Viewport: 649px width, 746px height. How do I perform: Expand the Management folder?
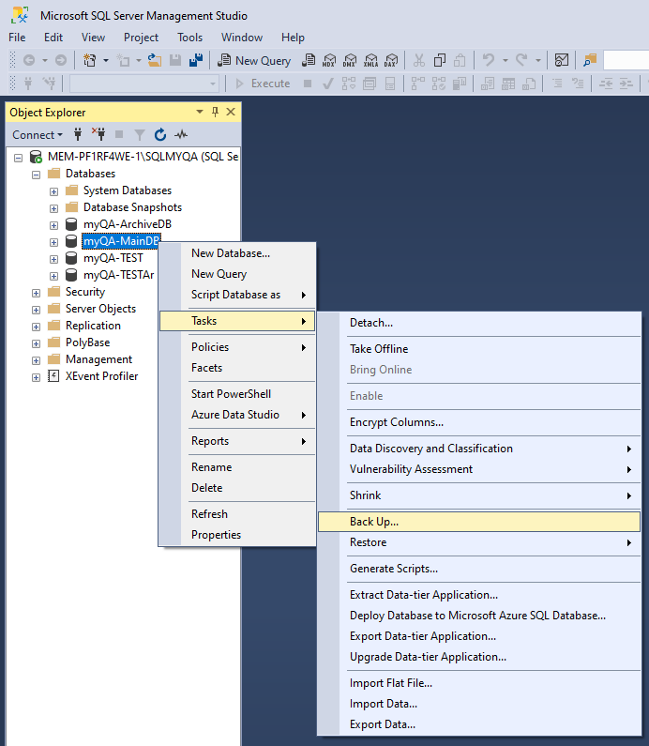point(37,360)
